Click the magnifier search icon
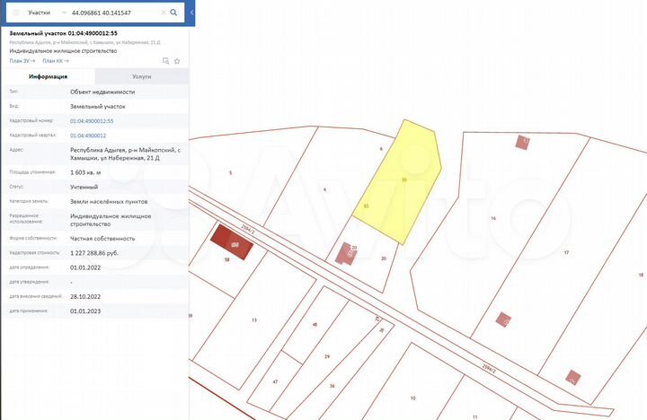This screenshot has height=420, width=647. point(173,13)
